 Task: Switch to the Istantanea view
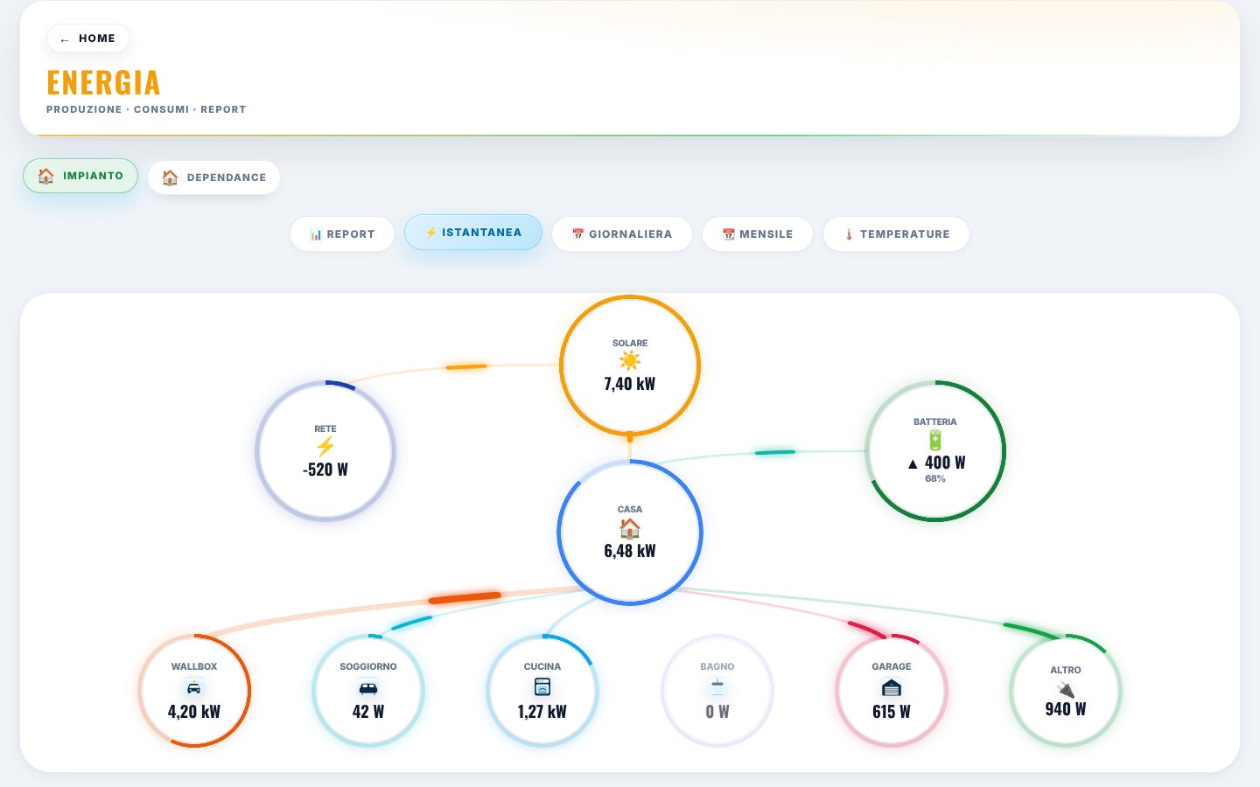(x=473, y=233)
